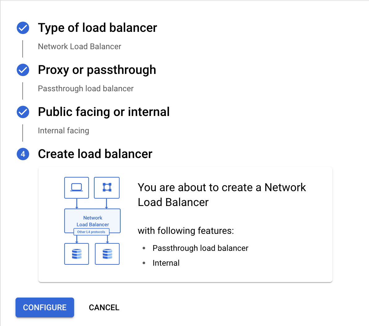Click the step 4 number circle
The image size is (369, 326).
tap(23, 154)
